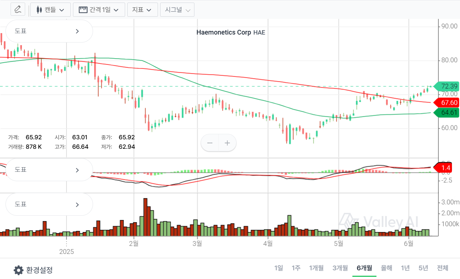The height and width of the screenshot is (279, 460).
Task: Click the 80.00 price axis label
Action: pos(449,60)
